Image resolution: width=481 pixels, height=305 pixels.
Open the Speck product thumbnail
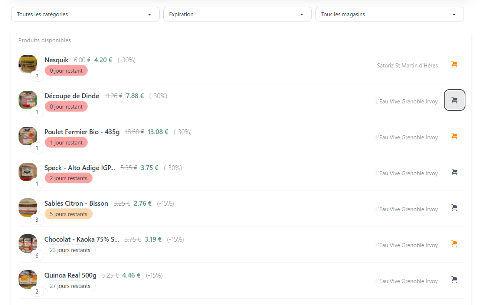pos(28,172)
